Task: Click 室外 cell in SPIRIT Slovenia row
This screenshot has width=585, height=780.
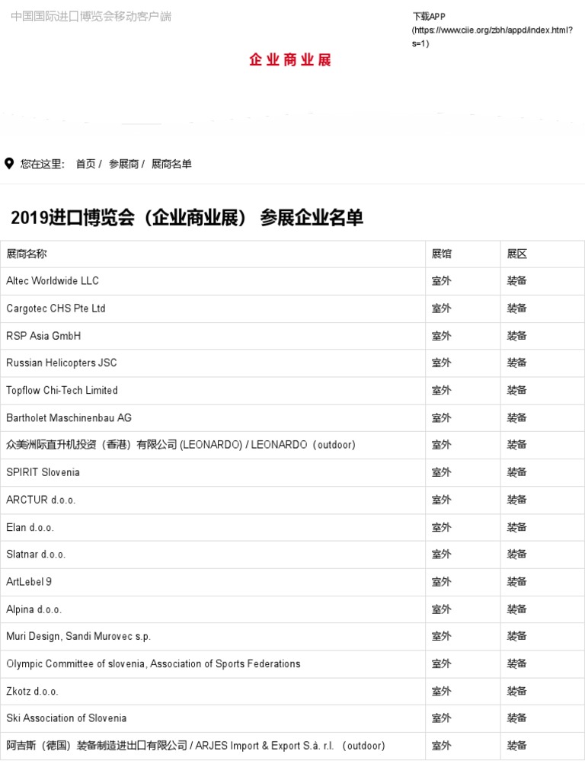Action: point(441,472)
